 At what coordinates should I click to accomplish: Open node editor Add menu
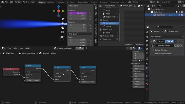[x=22, y=48]
